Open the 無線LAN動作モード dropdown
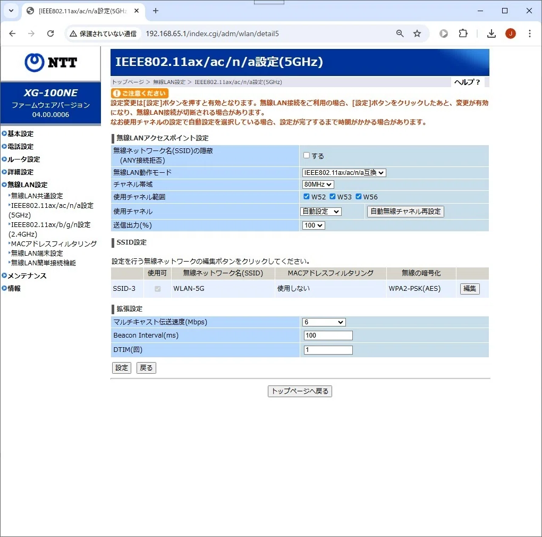The height and width of the screenshot is (537, 542). [x=344, y=173]
